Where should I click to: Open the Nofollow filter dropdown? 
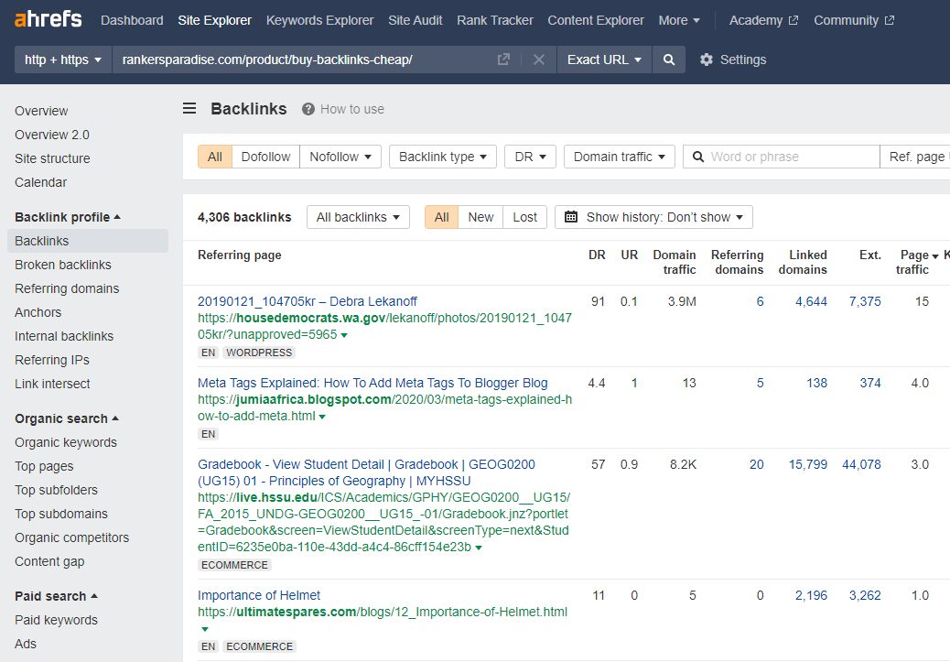tap(340, 157)
